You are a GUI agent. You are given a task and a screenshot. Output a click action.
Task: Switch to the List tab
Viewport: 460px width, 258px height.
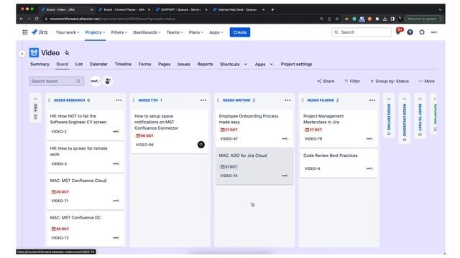click(78, 64)
